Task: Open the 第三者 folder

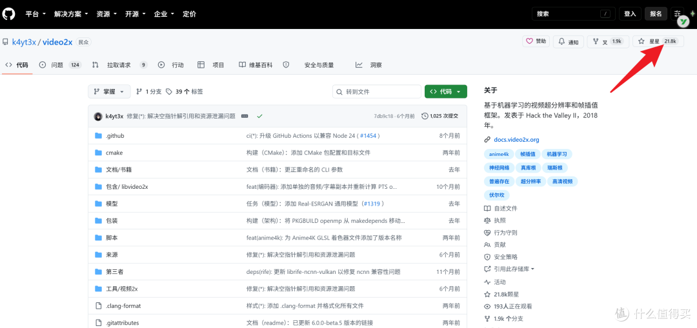Action: [x=115, y=272]
